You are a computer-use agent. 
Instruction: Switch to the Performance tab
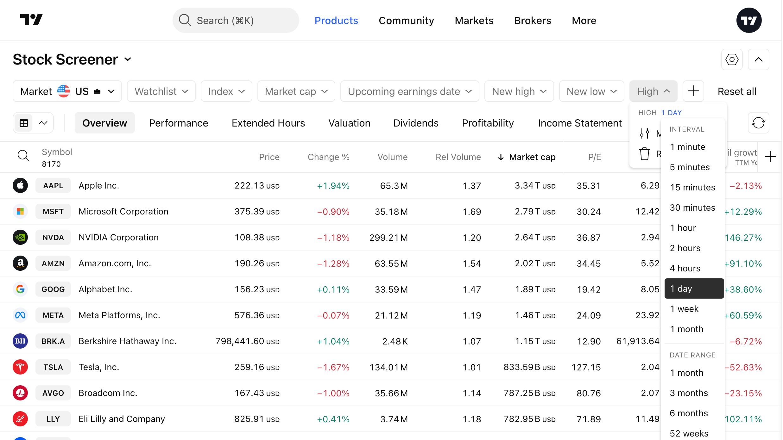pos(178,123)
